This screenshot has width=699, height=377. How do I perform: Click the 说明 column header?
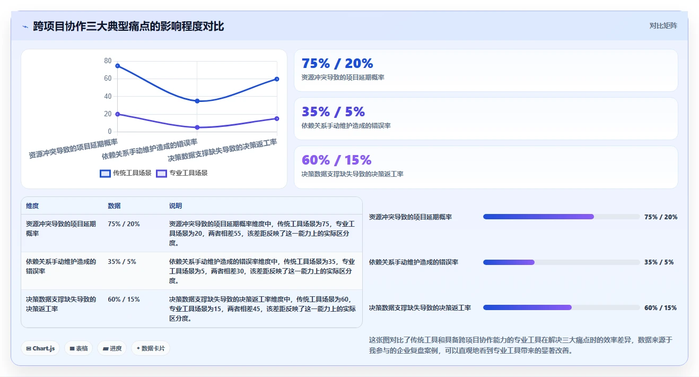pos(176,206)
